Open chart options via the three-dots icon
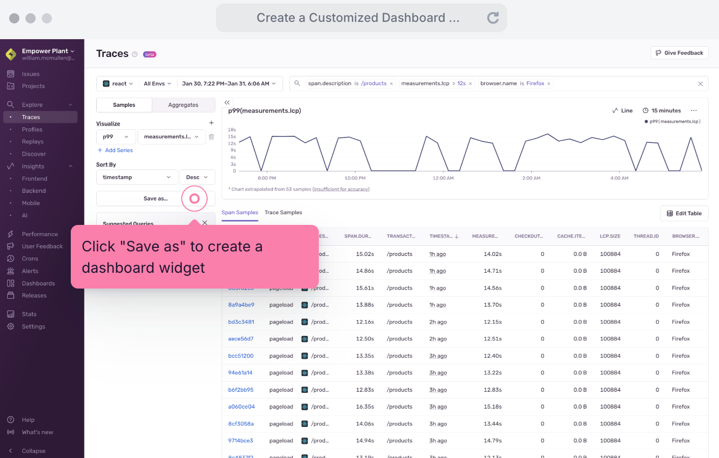Viewport: 719px width, 458px height. tap(694, 110)
